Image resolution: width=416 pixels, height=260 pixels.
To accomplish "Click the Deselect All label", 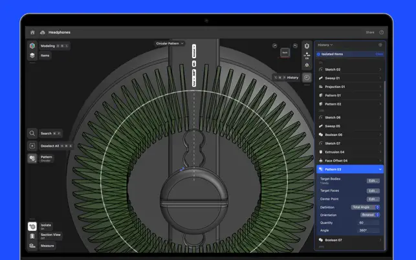I will (x=50, y=146).
